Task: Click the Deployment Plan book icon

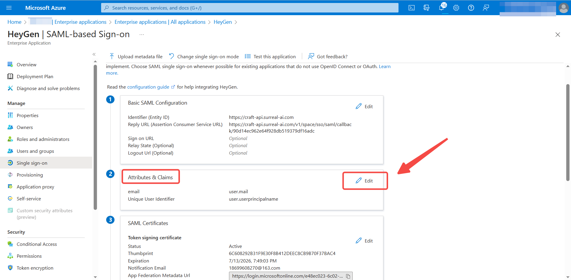Action: pyautogui.click(x=10, y=76)
